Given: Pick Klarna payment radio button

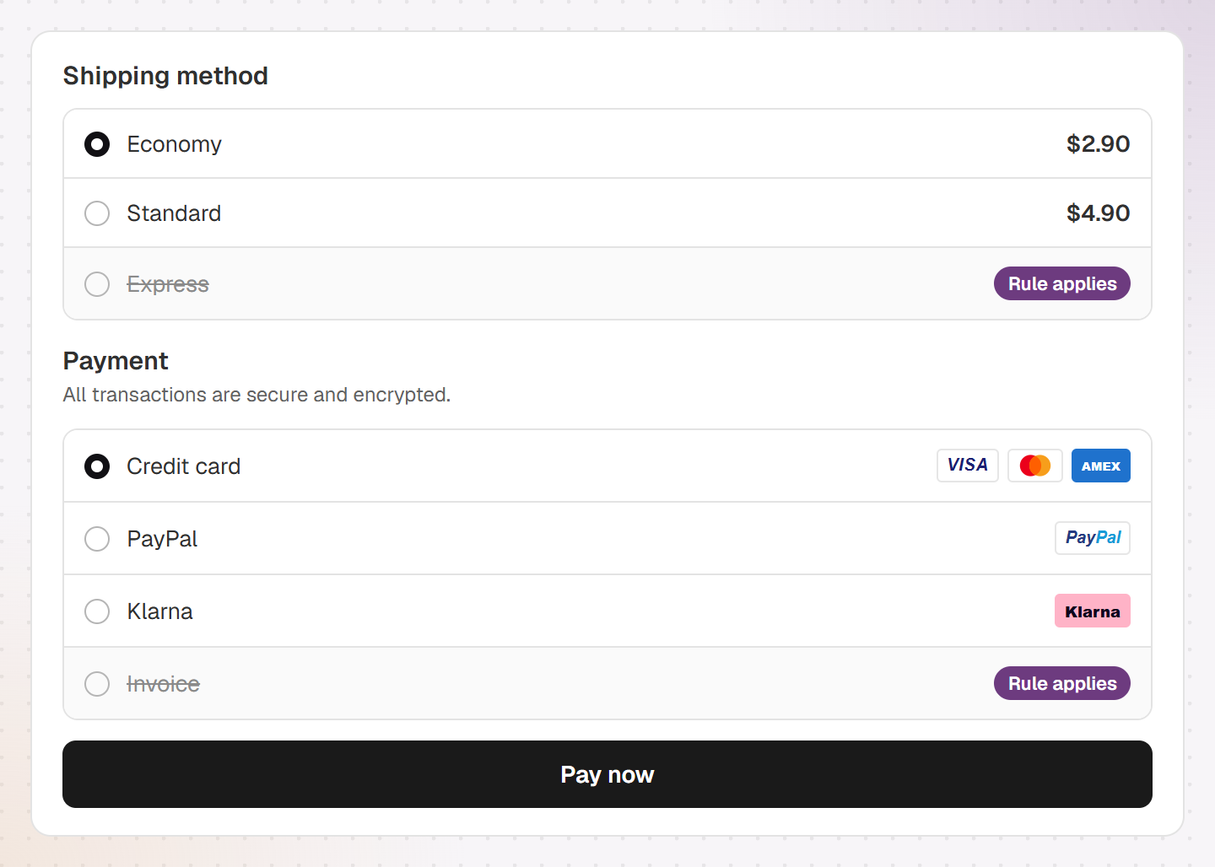Looking at the screenshot, I should pyautogui.click(x=97, y=611).
